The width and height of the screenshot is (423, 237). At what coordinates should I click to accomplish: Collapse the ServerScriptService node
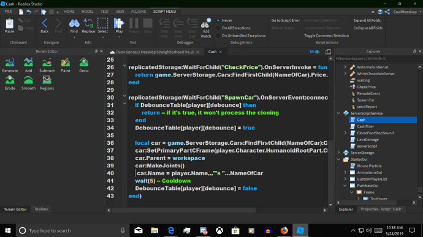tap(338, 113)
